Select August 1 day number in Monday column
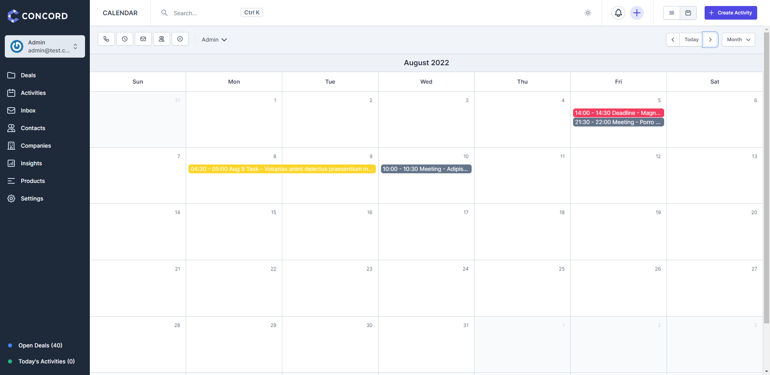The height and width of the screenshot is (375, 770). pos(275,100)
